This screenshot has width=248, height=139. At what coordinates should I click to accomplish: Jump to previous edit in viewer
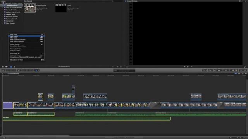click(x=184, y=67)
